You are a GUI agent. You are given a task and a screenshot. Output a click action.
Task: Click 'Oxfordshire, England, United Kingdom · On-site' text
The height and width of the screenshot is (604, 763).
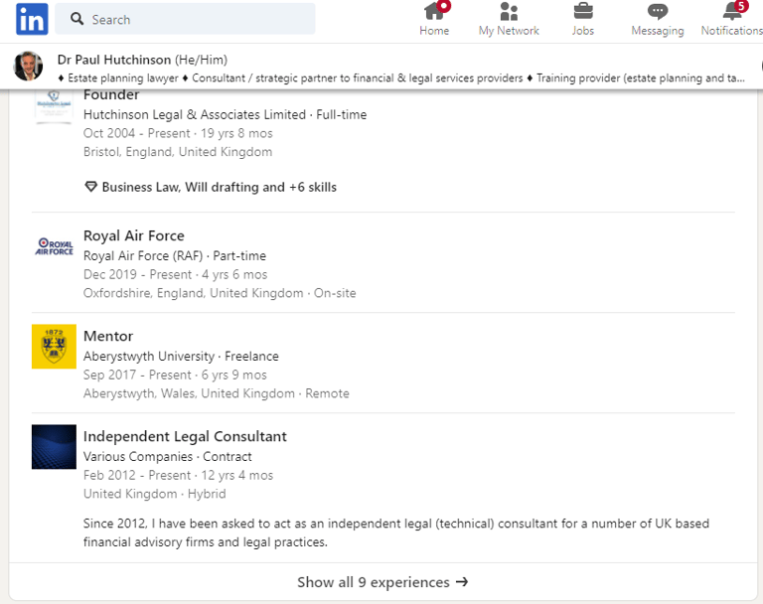220,293
